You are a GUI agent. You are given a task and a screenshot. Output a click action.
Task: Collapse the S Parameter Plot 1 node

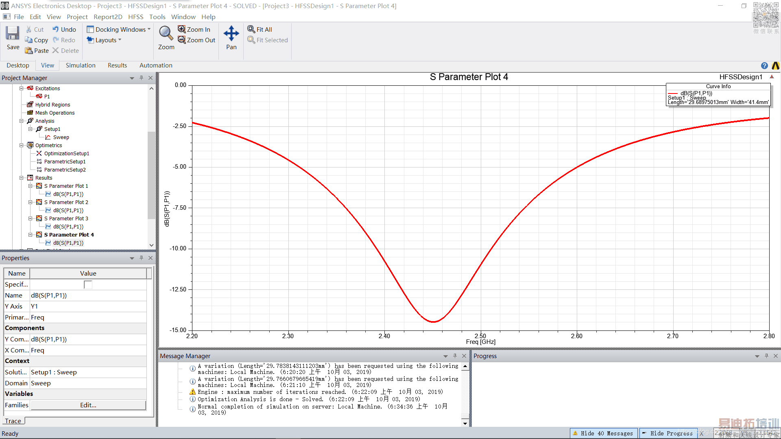tap(30, 186)
